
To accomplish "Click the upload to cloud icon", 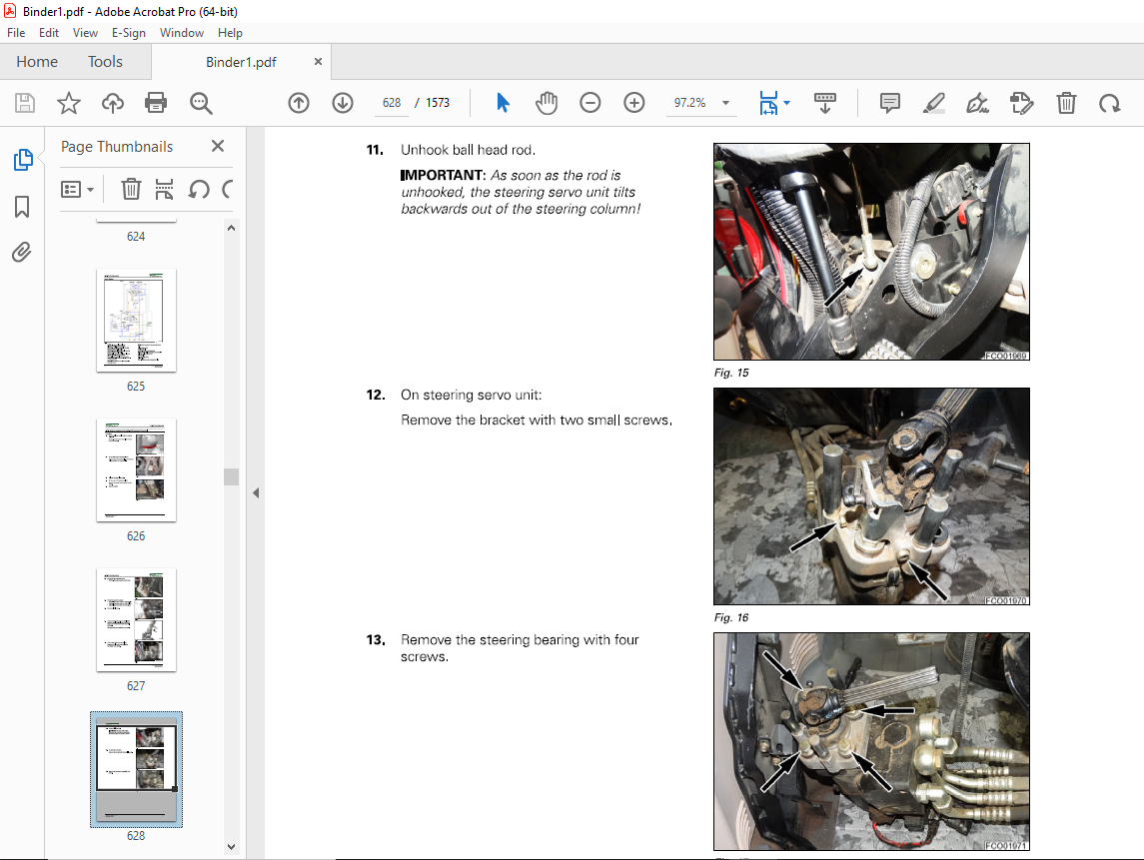I will [x=112, y=103].
